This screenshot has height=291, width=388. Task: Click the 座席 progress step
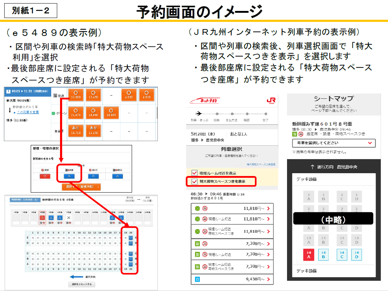tap(216, 120)
